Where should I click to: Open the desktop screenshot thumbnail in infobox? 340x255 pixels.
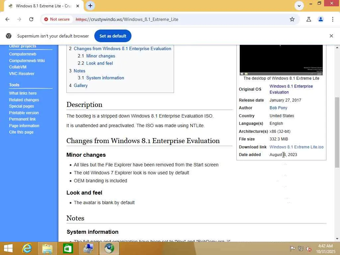pos(281,60)
